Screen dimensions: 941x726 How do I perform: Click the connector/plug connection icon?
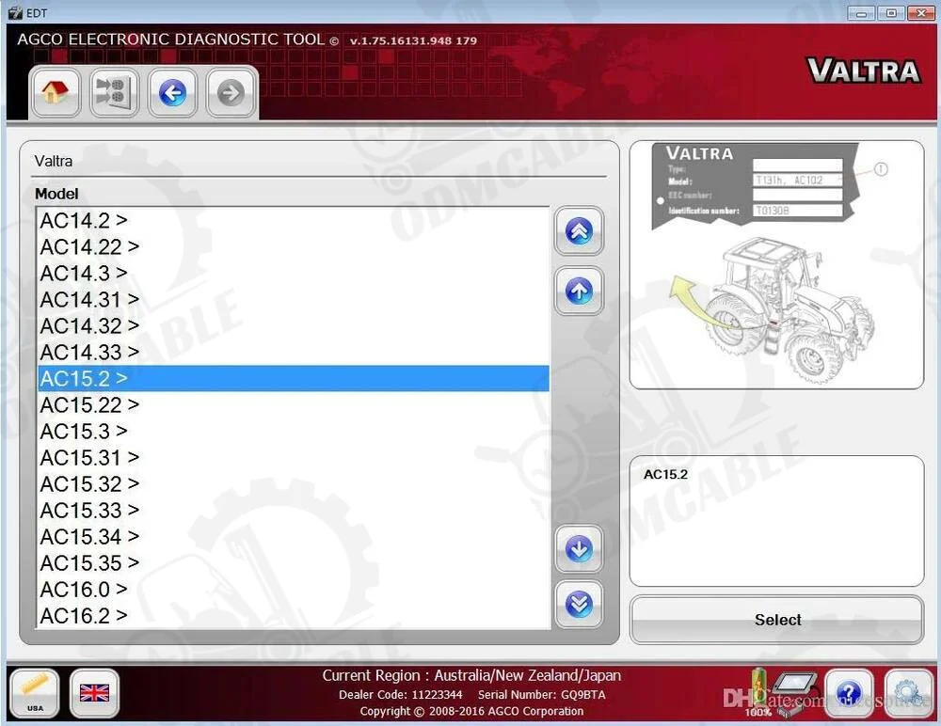point(114,92)
